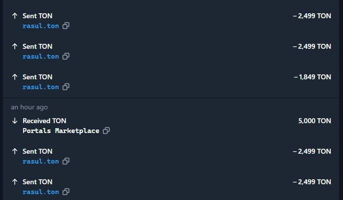Viewport: 343px width, 200px height.
Task: Click the "an hour ago" timestamp label
Action: (29, 107)
